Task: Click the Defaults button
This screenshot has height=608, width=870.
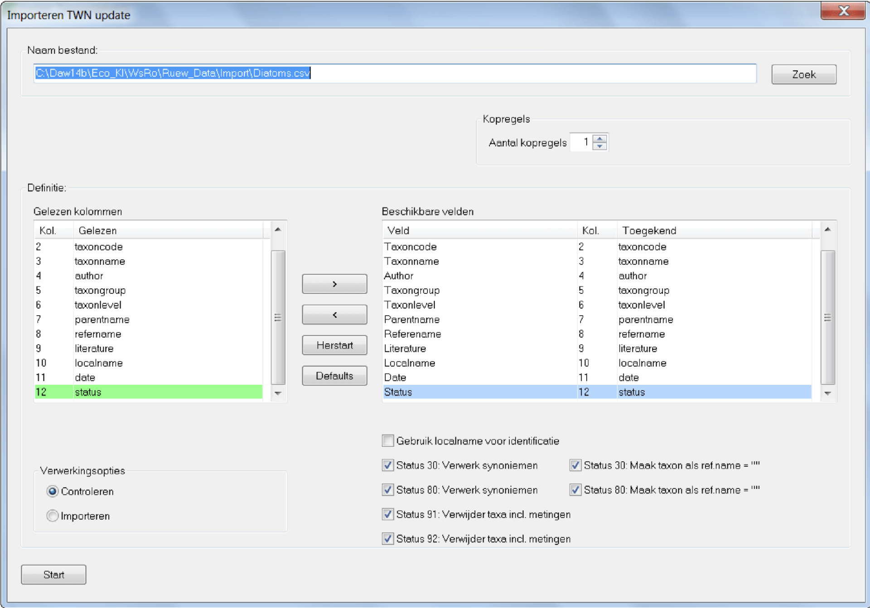Action: 334,376
